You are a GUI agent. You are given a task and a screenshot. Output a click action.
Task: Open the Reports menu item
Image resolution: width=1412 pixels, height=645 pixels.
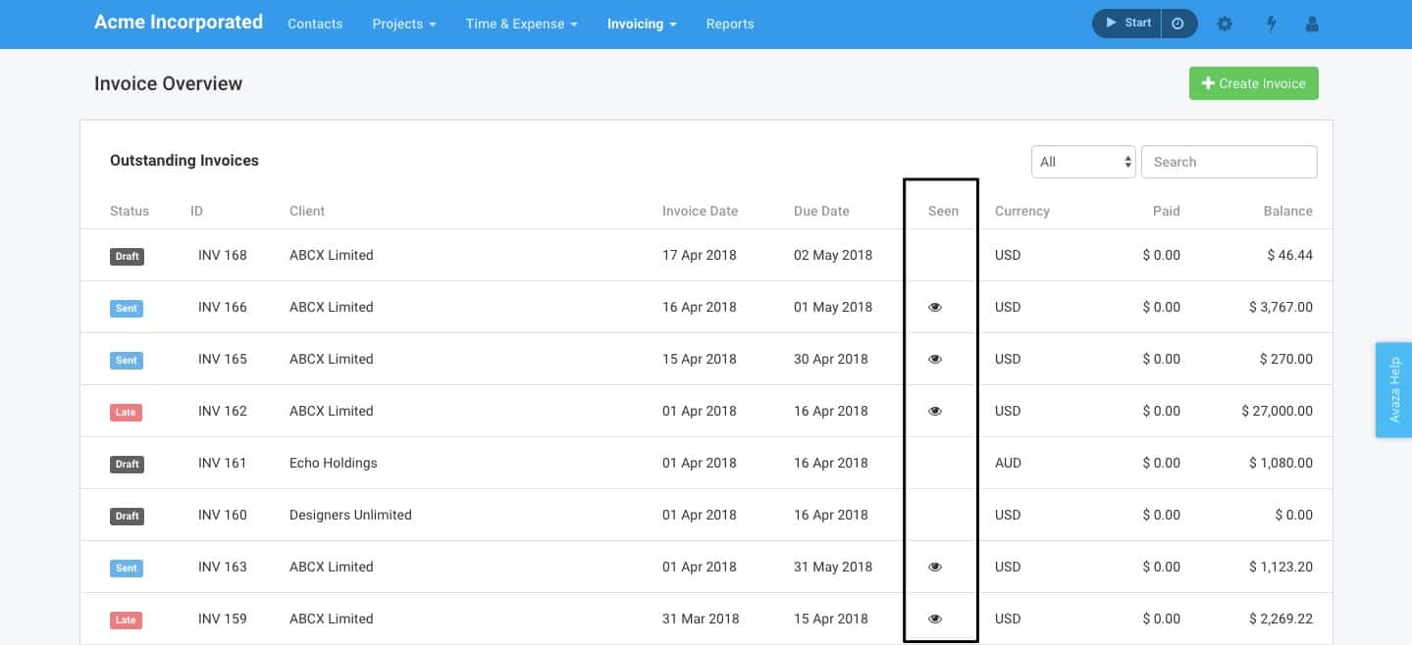(x=730, y=24)
